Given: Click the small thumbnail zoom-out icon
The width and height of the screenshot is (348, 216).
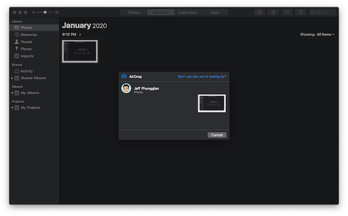Looking at the screenshot, I should (34, 12).
